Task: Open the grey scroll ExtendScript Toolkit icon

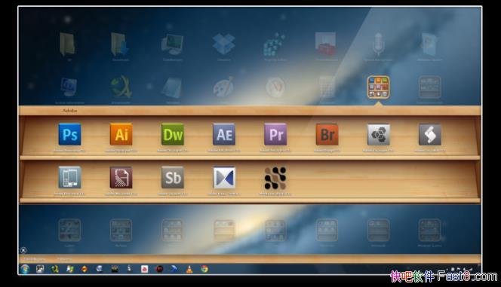Action: (430, 135)
